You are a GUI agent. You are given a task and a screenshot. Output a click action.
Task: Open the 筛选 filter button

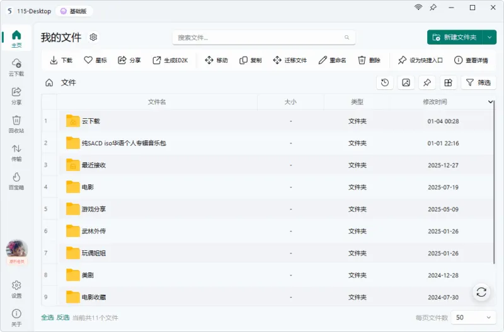479,83
